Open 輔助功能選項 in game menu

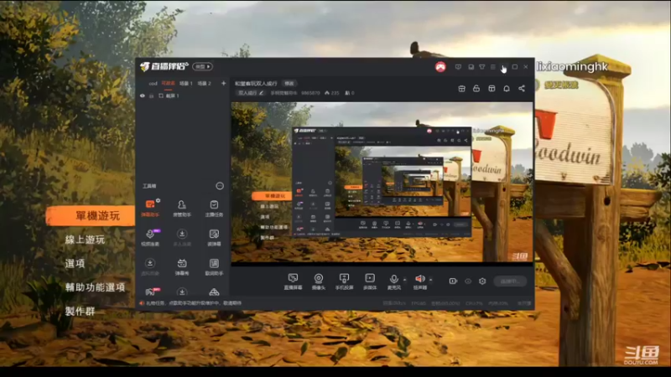[x=95, y=287]
